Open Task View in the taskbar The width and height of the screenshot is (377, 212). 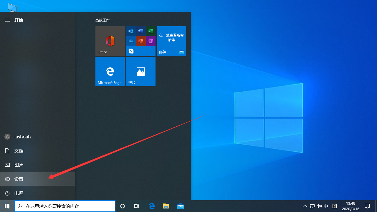click(136, 206)
